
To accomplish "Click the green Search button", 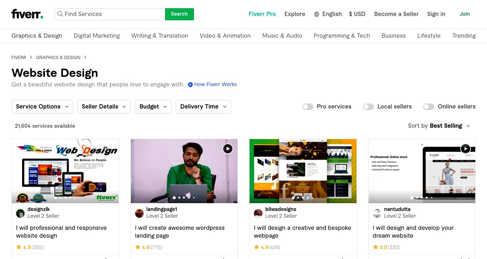I will [179, 14].
